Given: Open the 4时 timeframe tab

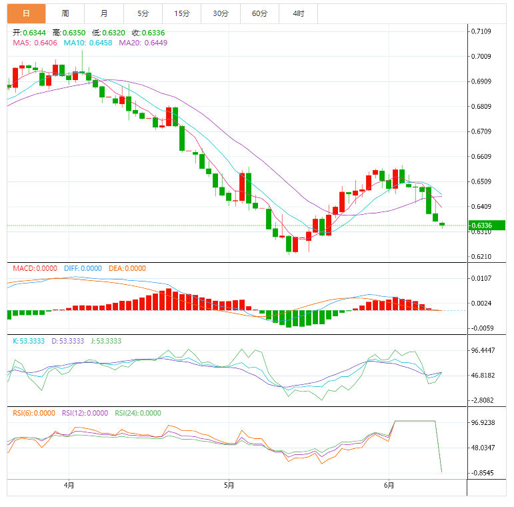Looking at the screenshot, I should coord(298,13).
